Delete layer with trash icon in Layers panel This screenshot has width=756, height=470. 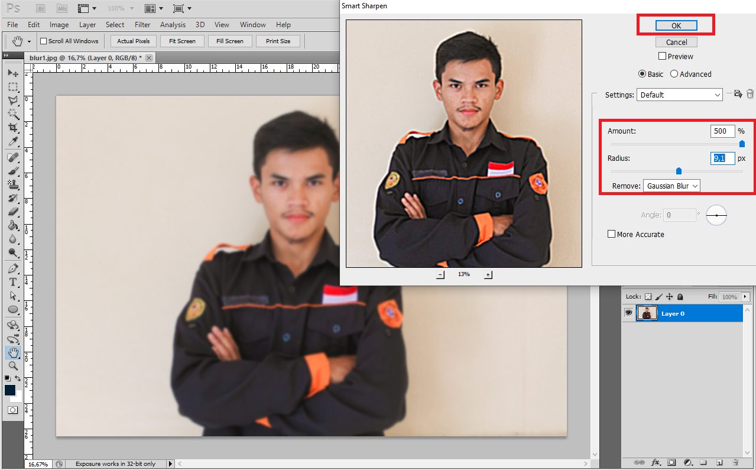pos(735,462)
